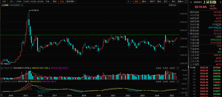Toggle the 简约 simple mode
Viewport: 222px width, 97px height.
pyautogui.click(x=173, y=2)
